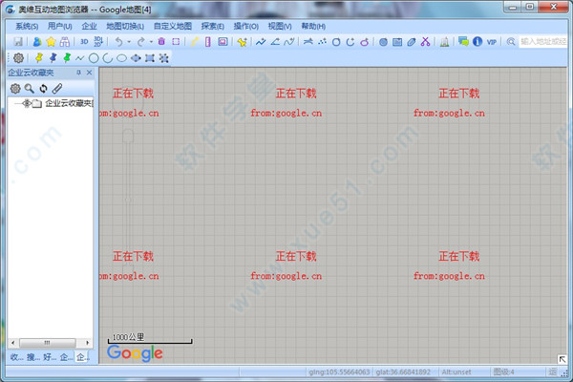
Task: Click the blue four-way move arrows icon
Action: coord(136,58)
